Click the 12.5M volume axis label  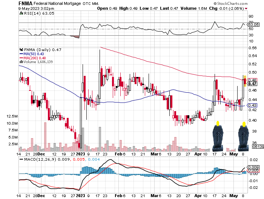[12, 116]
